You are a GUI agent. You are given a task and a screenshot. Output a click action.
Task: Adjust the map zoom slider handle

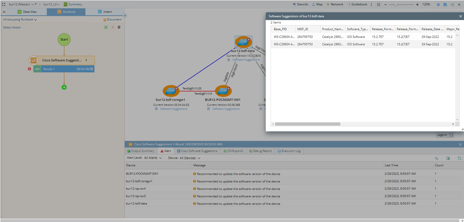pyautogui.click(x=396, y=4)
